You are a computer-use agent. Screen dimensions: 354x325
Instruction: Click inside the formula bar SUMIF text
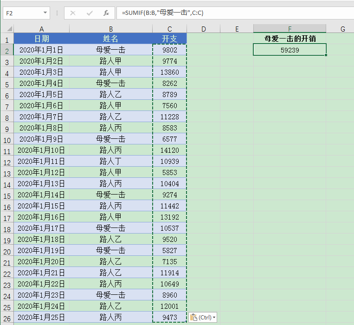click(162, 13)
